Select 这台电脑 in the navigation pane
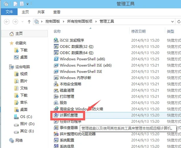Viewport: 181px width, 148px height. click(x=23, y=67)
